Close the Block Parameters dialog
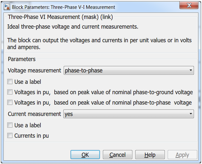The height and width of the screenshot is (164, 202). (x=189, y=6)
